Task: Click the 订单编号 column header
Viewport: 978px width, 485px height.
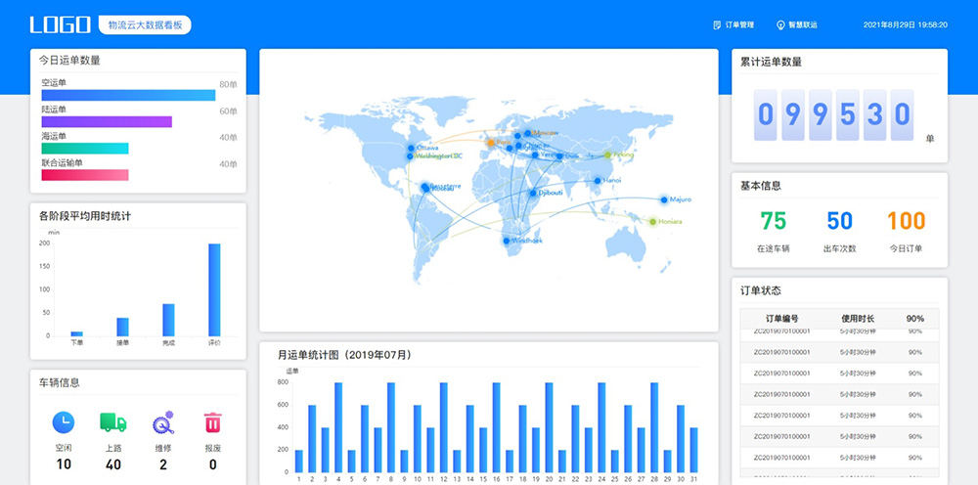Action: click(782, 319)
